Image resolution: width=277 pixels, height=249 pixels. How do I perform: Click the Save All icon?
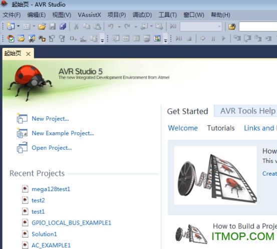[63, 26]
